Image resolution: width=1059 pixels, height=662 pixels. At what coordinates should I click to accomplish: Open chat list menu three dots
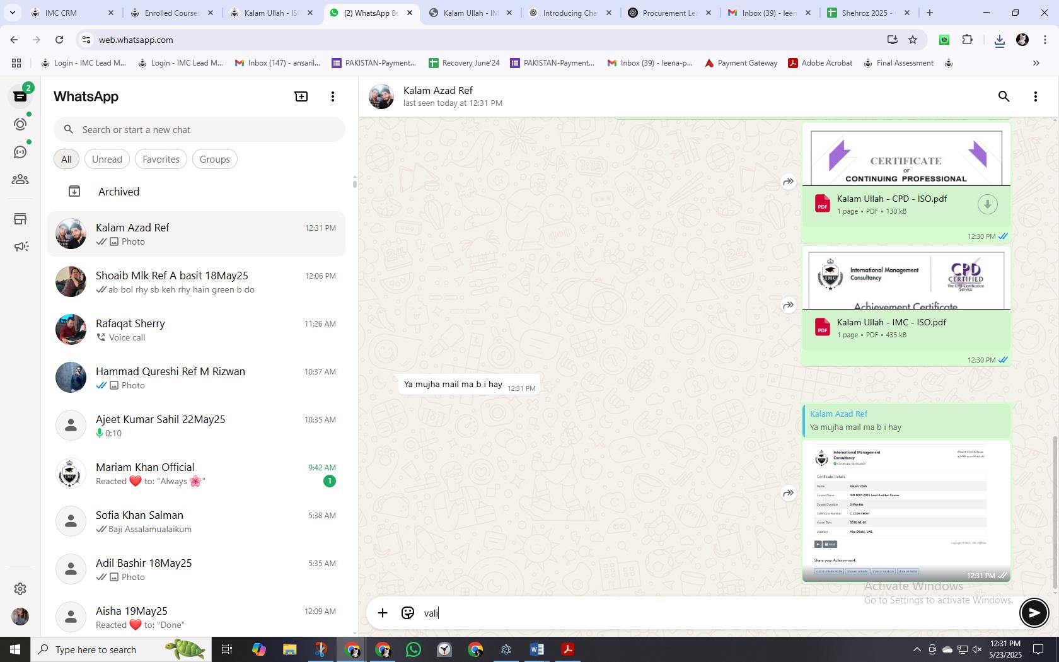tap(333, 96)
